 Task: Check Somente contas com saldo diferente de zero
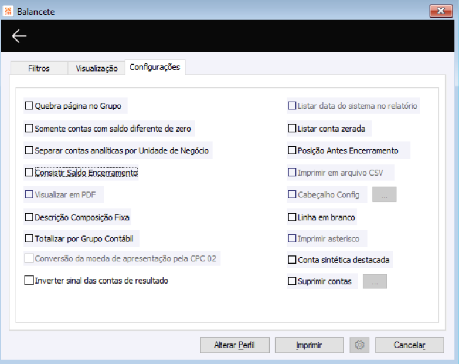click(29, 129)
